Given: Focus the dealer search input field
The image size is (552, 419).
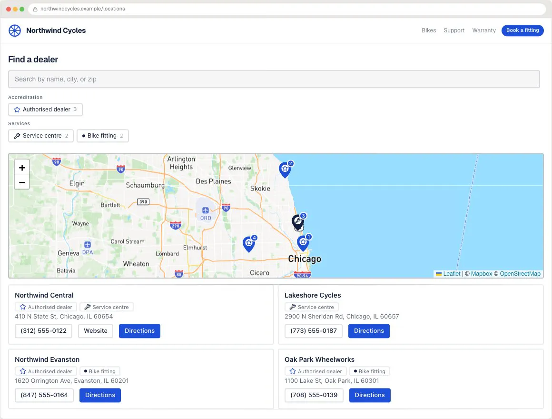Looking at the screenshot, I should pyautogui.click(x=274, y=79).
